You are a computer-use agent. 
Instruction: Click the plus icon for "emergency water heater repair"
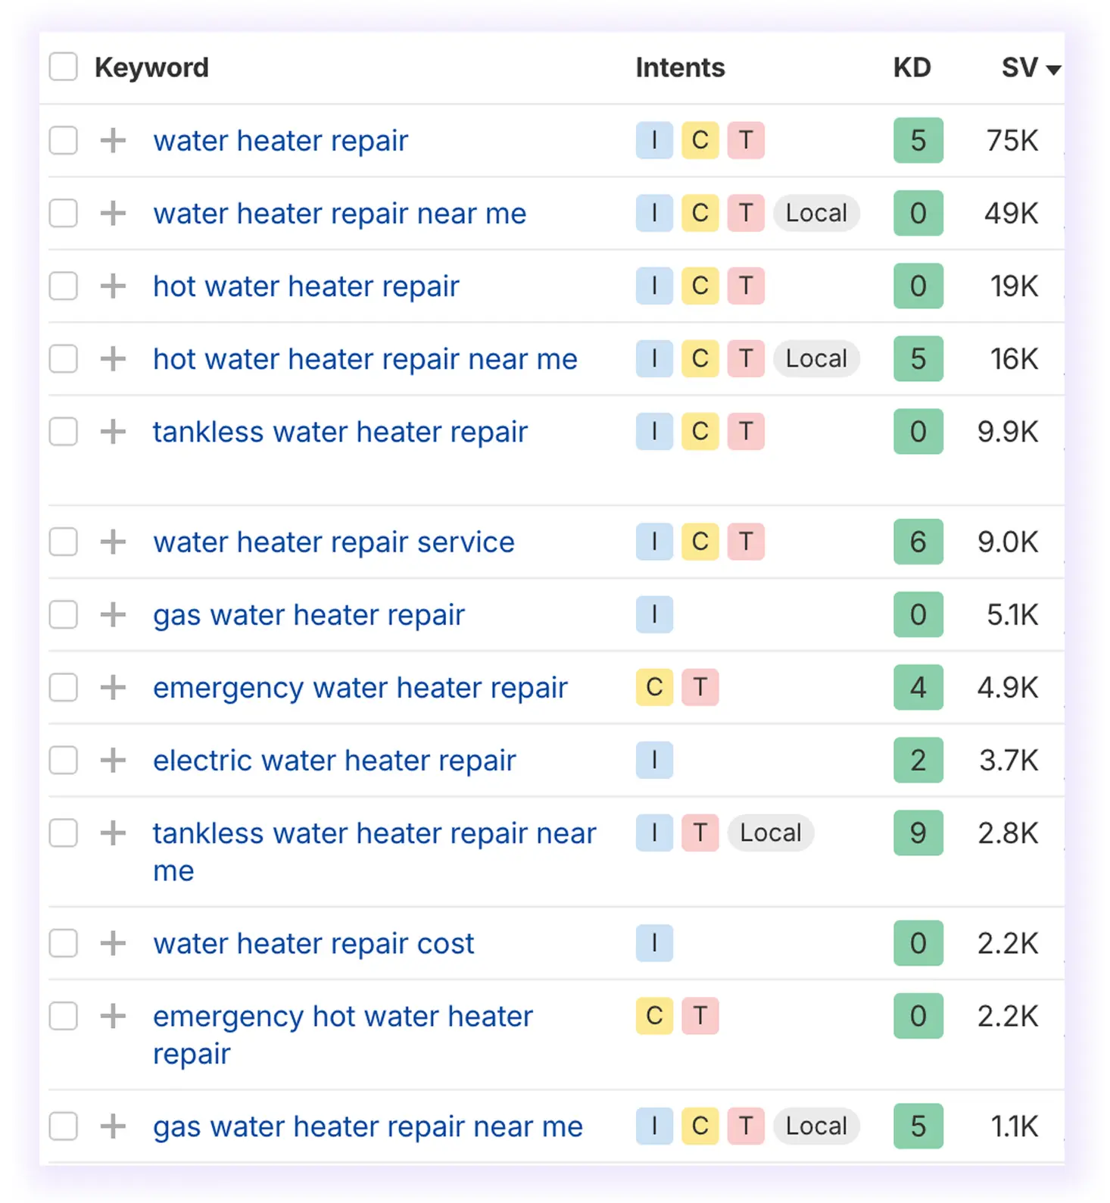[112, 688]
